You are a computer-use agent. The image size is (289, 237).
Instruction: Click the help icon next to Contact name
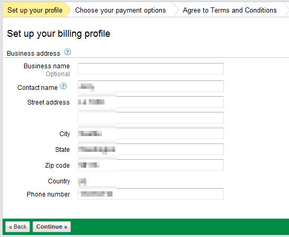64,86
